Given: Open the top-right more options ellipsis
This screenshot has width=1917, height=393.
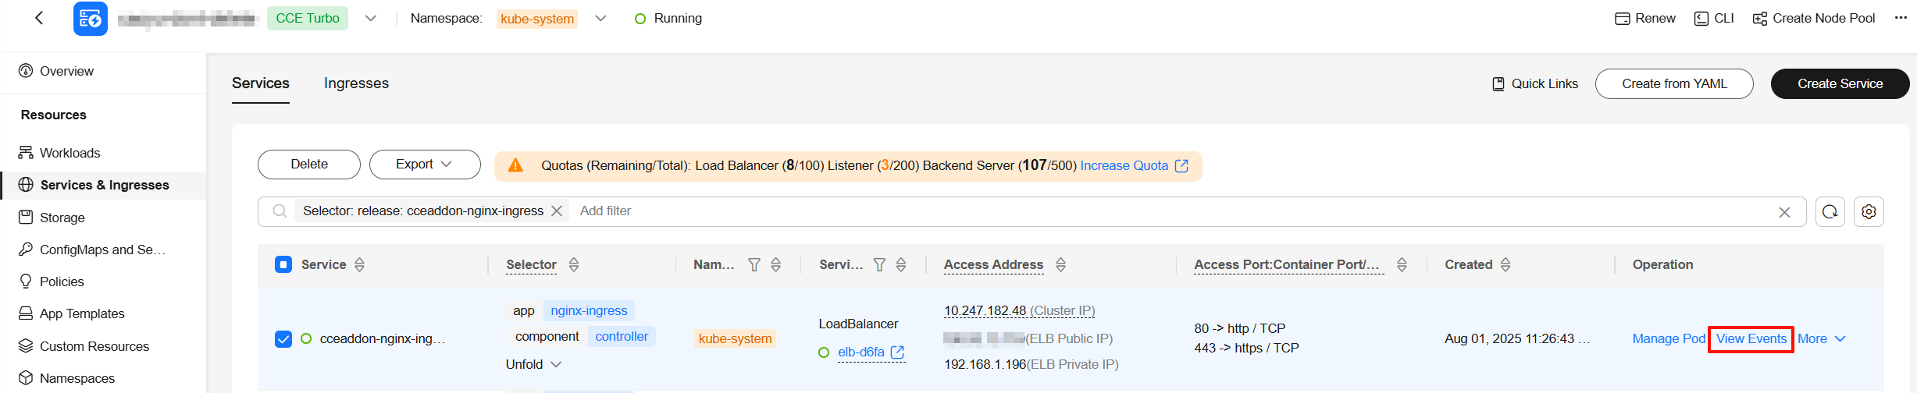Looking at the screenshot, I should [x=1901, y=18].
